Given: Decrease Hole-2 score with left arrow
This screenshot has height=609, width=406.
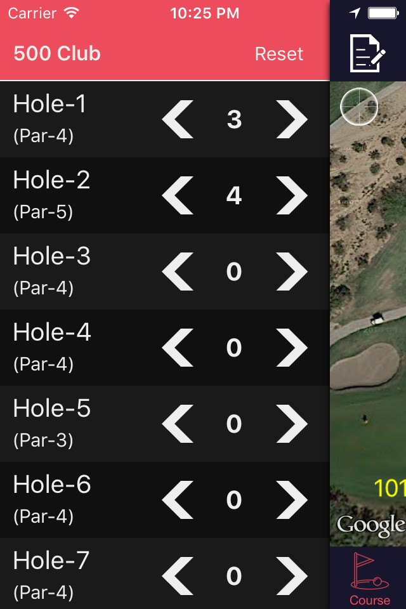Looking at the screenshot, I should click(178, 195).
